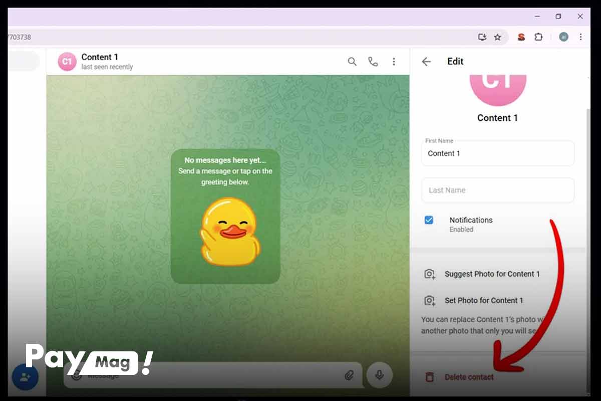Click the red S extension icon

[521, 37]
